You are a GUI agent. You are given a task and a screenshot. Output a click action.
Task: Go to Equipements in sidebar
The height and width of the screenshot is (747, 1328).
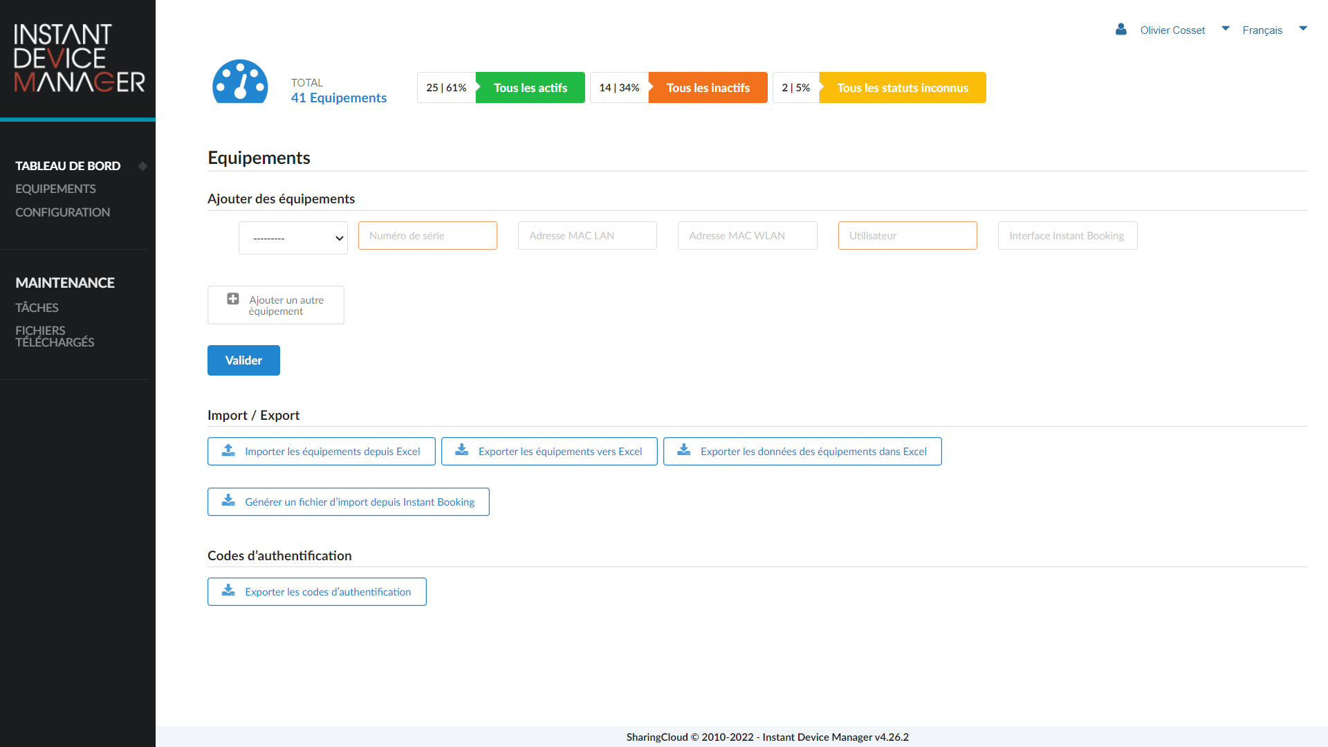click(55, 189)
